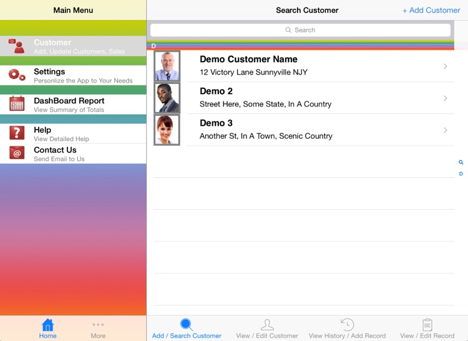Switch to Add / Search Customer tab label
Image resolution: width=468 pixels, height=341 pixels.
[187, 335]
